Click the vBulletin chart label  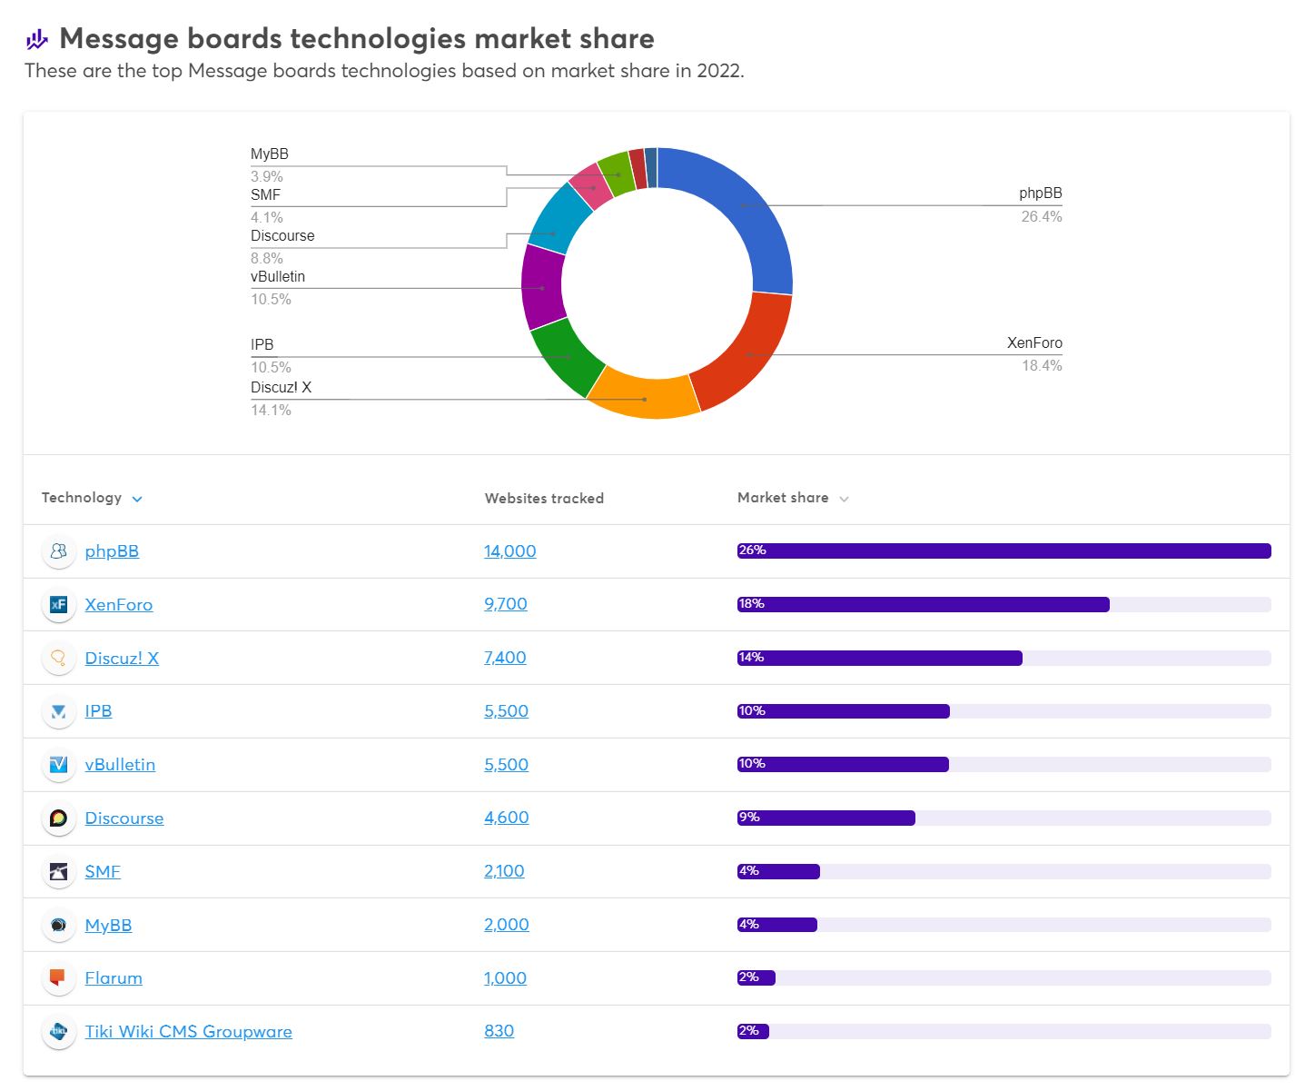278,277
